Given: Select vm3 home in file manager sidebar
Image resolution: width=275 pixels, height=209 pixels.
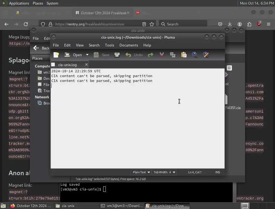Looking at the screenshot, I should [44, 72].
